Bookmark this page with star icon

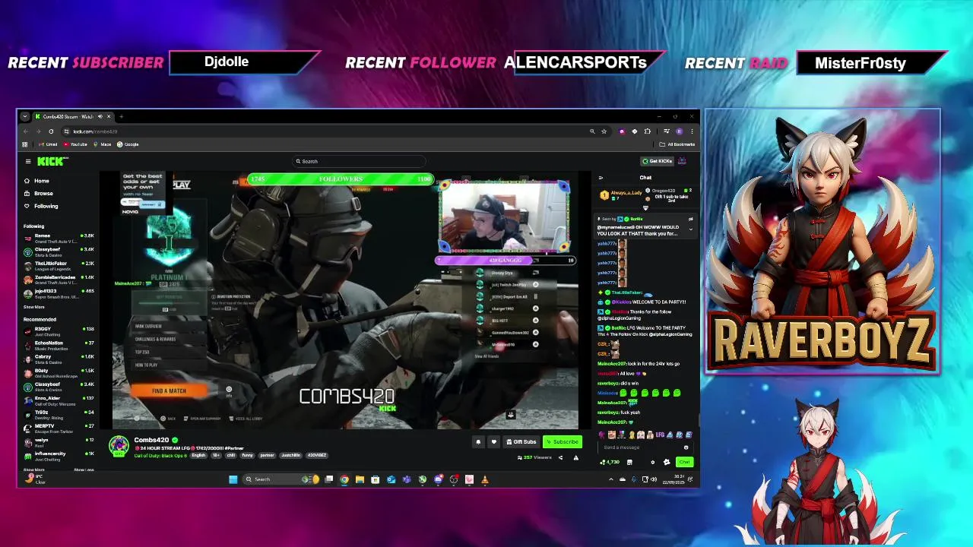pos(604,131)
